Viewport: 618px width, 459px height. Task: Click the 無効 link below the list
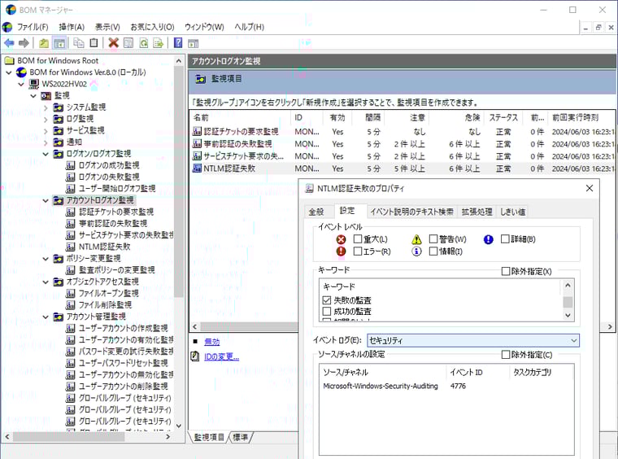tap(212, 342)
